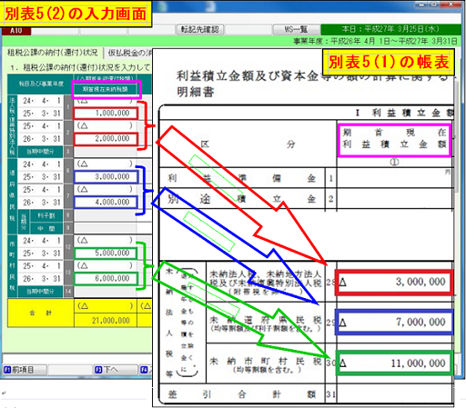466x408 pixels.
Task: Click the empty 利子割 field in row 8
Action: click(105, 215)
